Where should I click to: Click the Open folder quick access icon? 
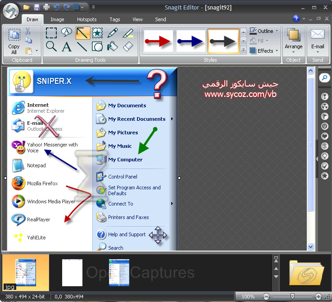pos(27,7)
